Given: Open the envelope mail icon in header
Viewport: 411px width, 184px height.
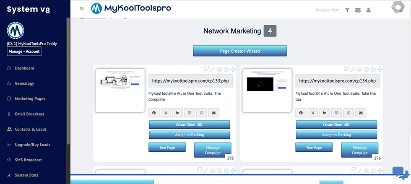Looking at the screenshot, I should coord(358,10).
